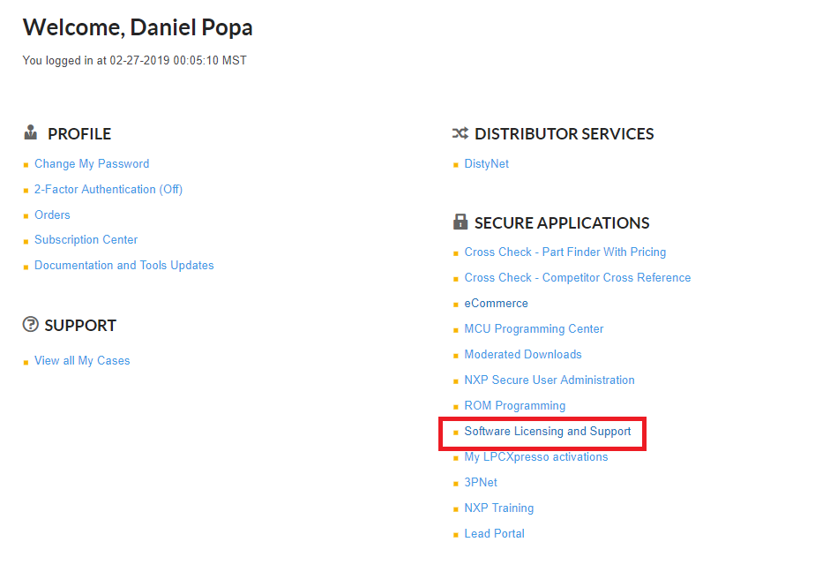830x572 pixels.
Task: Open NXP Secure User Administration
Action: (550, 380)
